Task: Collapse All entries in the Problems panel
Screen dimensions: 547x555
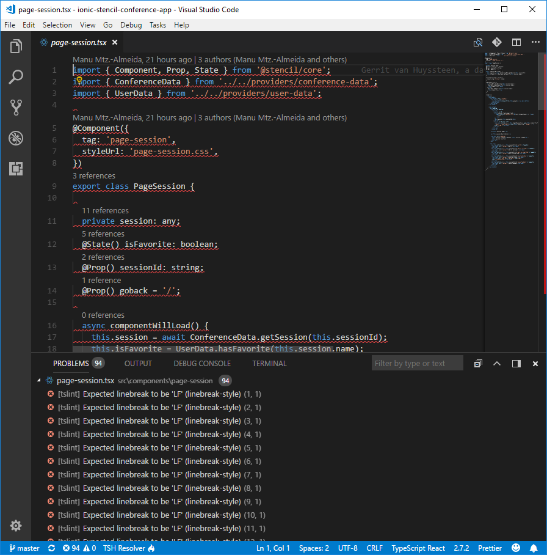Action: (x=478, y=363)
